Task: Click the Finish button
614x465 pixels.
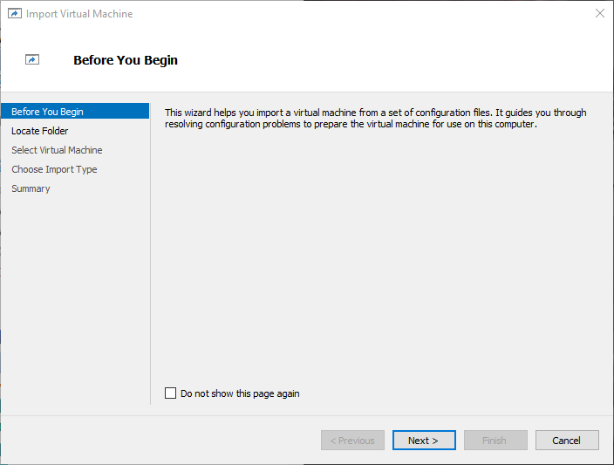Action: [495, 441]
